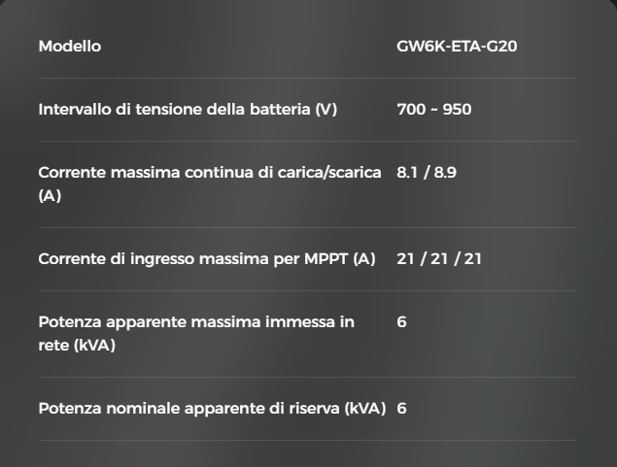Click the 950 upper voltage value
The height and width of the screenshot is (467, 617).
457,110
